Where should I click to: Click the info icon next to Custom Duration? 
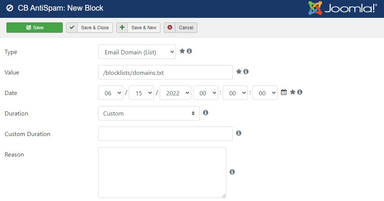(x=239, y=133)
